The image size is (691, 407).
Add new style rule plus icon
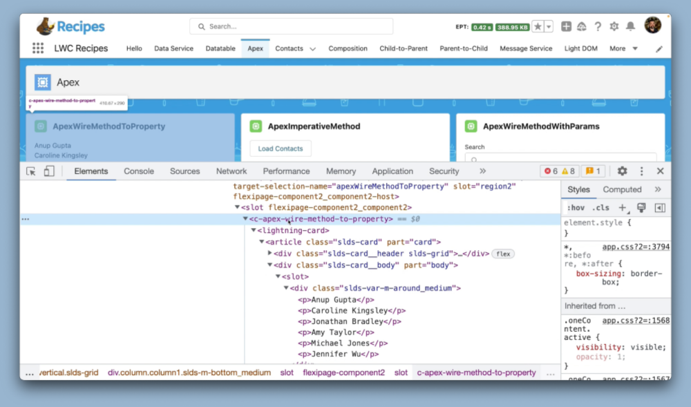coord(623,208)
